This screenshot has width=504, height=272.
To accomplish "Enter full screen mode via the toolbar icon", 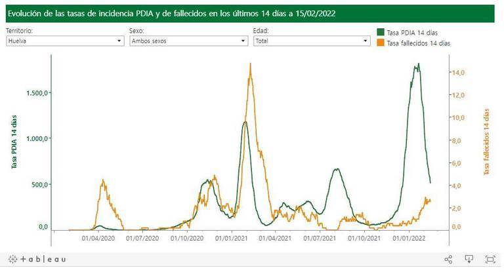I will (490, 260).
